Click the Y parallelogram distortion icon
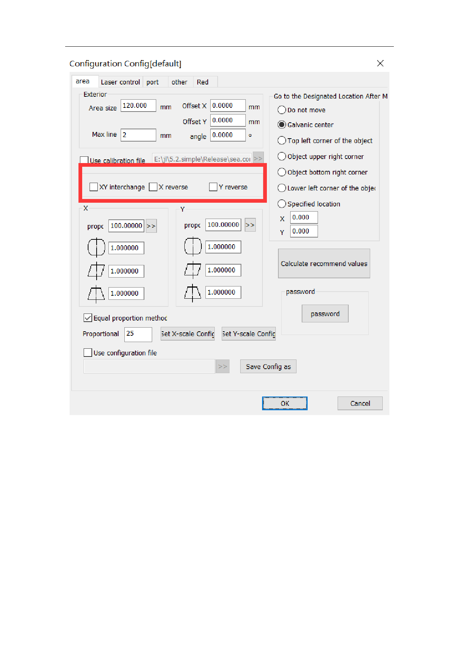Screen dimensions: 459x650 tap(193, 270)
